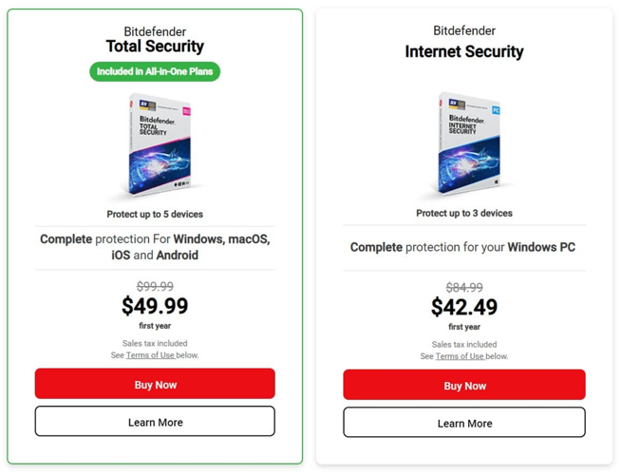Click the Internet Security product box image
621x475 pixels.
point(466,147)
